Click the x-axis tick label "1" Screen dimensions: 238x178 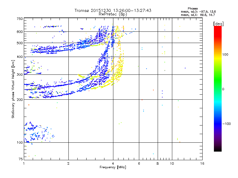point(24,163)
